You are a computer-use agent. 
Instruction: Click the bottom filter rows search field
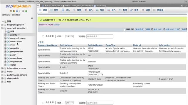[x=100, y=103]
